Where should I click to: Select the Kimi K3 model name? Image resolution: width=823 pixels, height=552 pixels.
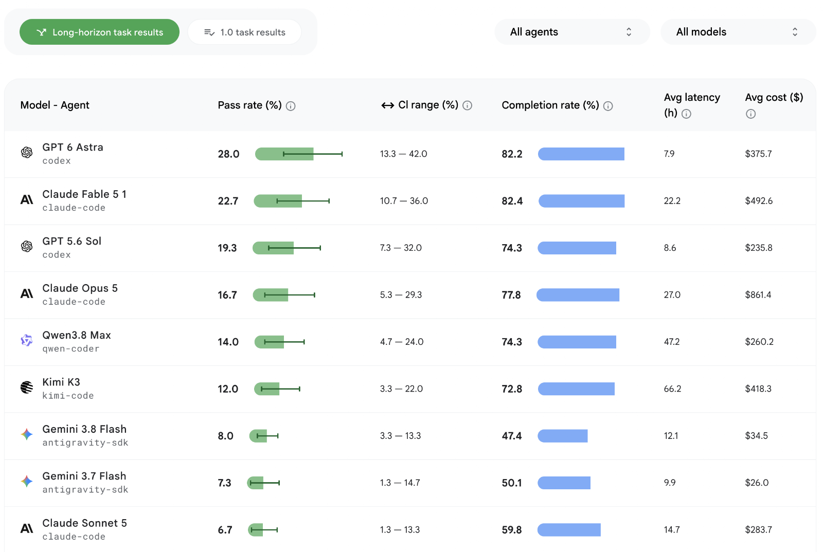tap(61, 382)
